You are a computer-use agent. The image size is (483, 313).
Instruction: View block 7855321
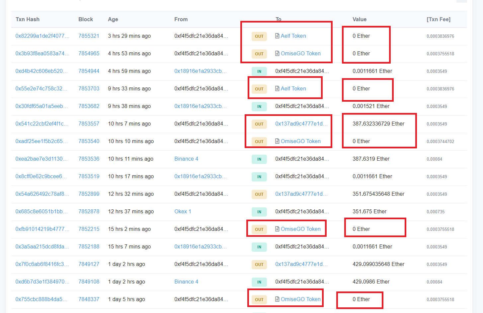[x=89, y=36]
